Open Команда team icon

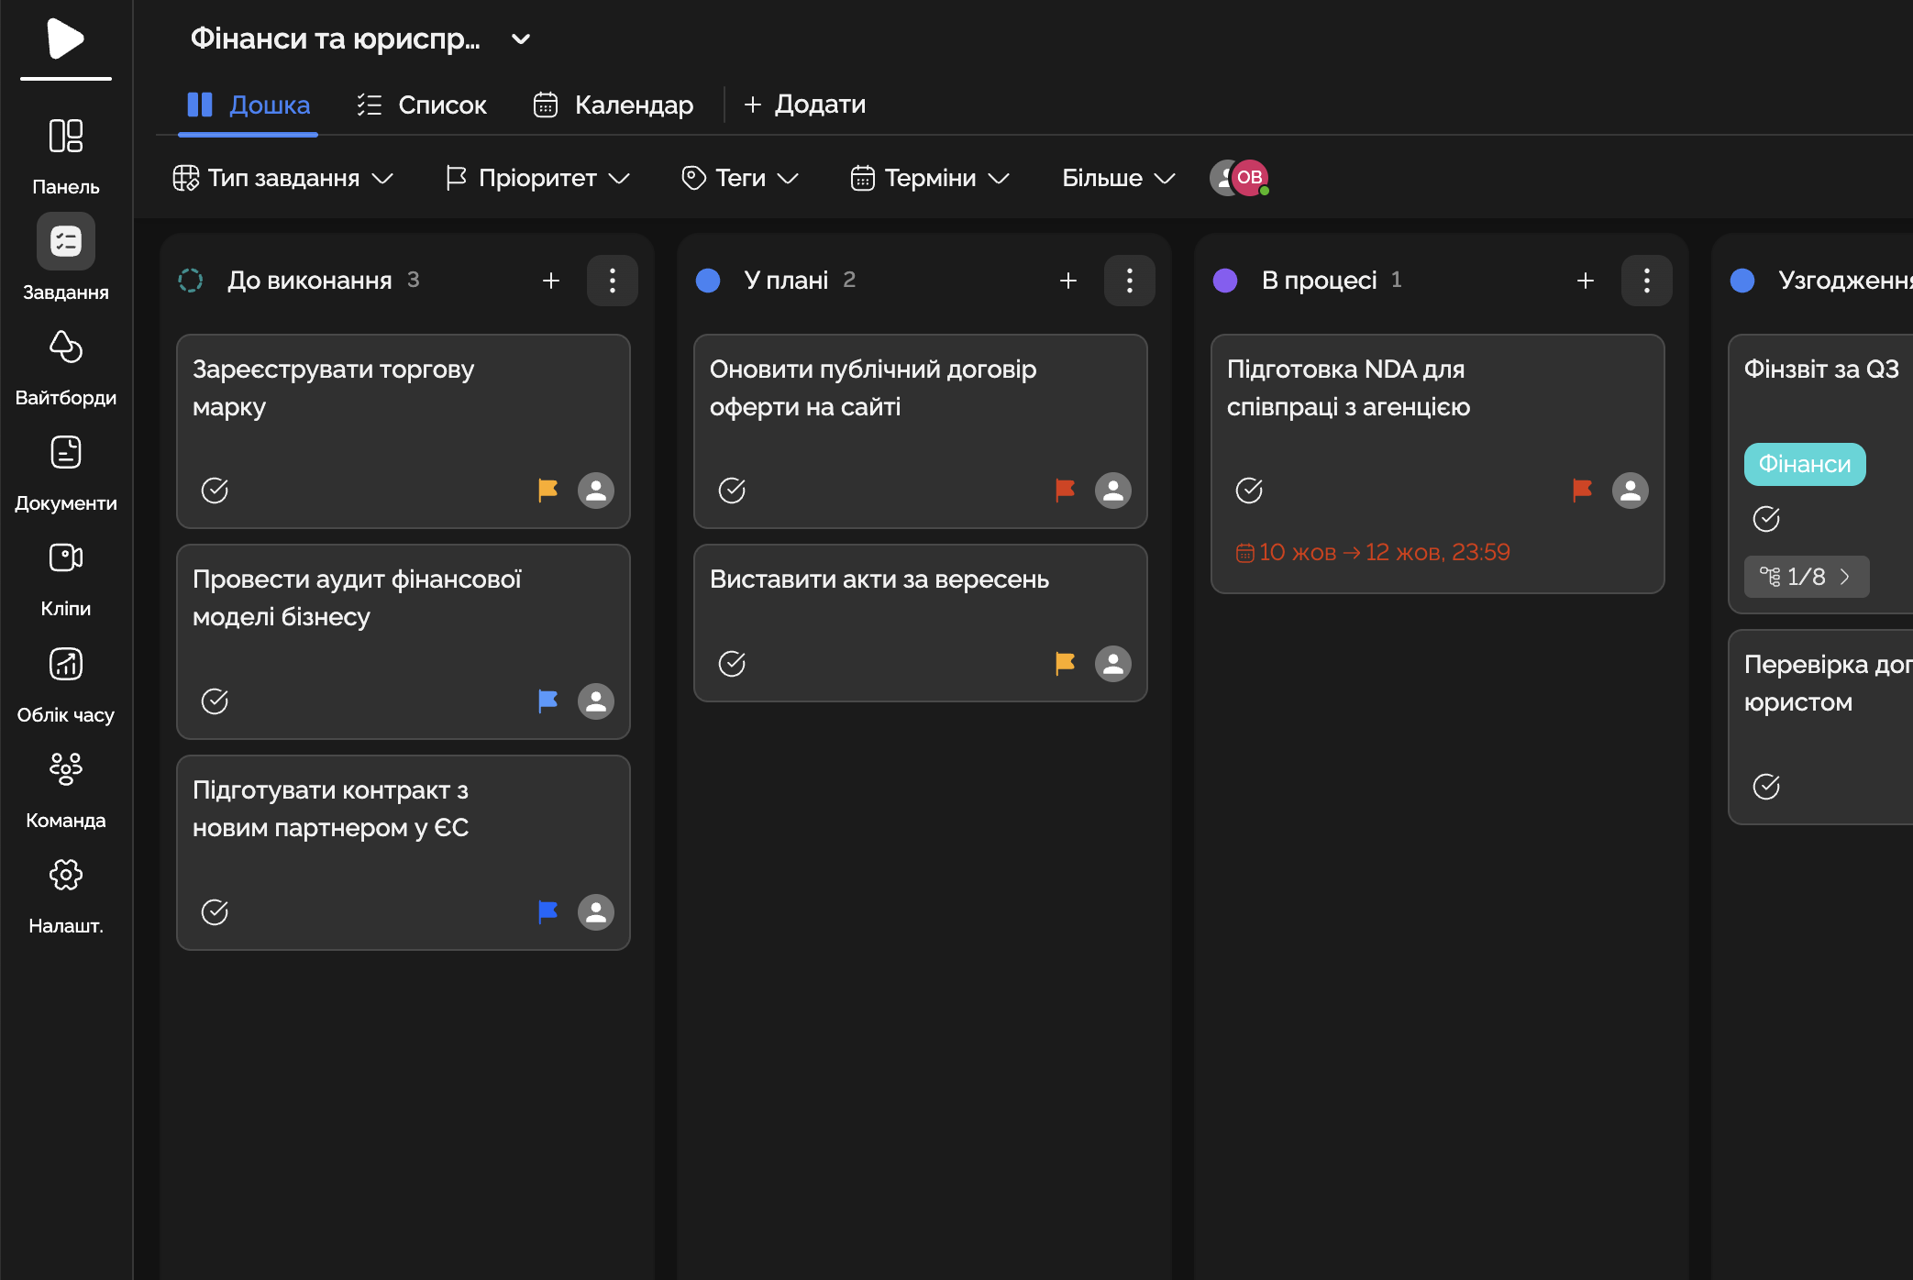(x=65, y=769)
